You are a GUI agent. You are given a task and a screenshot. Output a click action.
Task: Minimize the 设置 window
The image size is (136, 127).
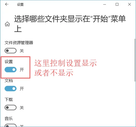[105, 4]
